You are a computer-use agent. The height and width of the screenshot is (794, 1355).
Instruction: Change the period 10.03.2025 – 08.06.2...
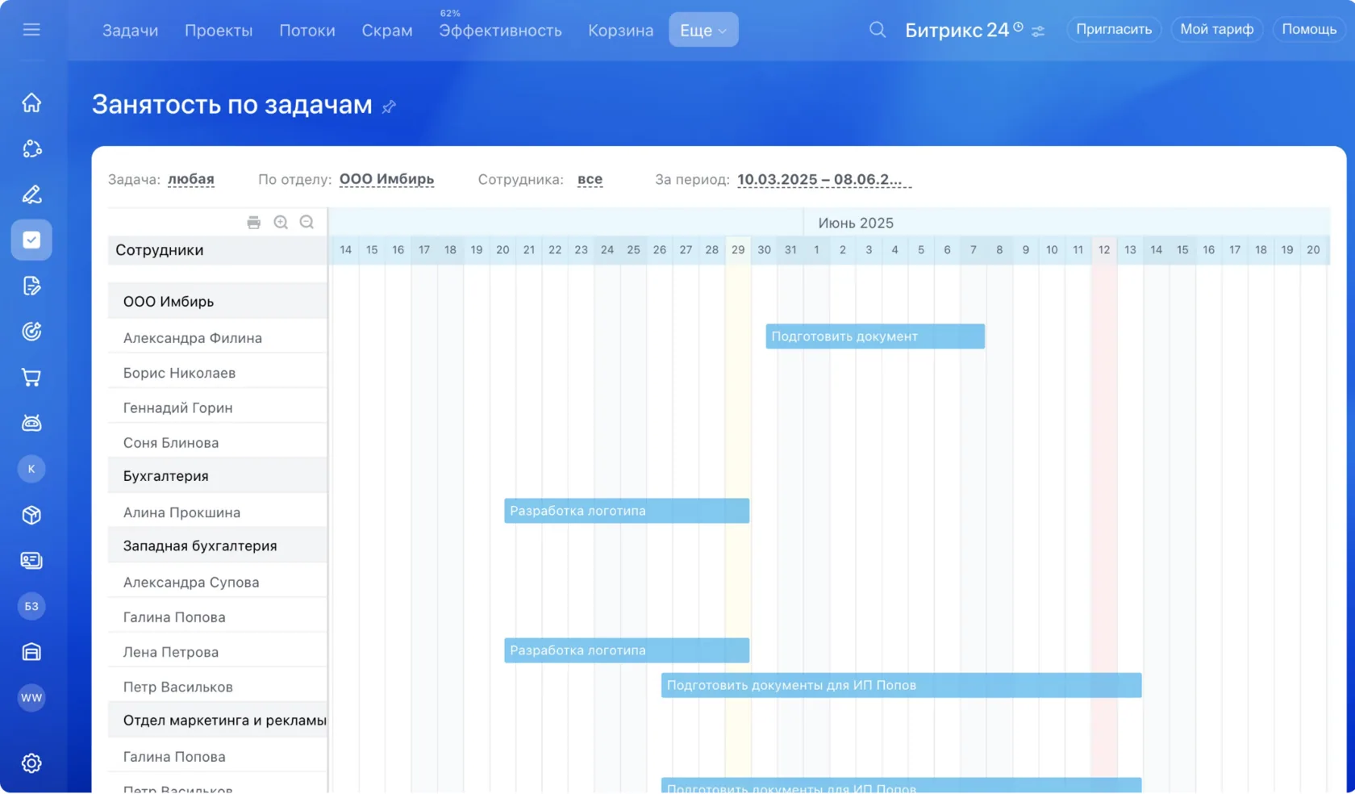coord(824,179)
